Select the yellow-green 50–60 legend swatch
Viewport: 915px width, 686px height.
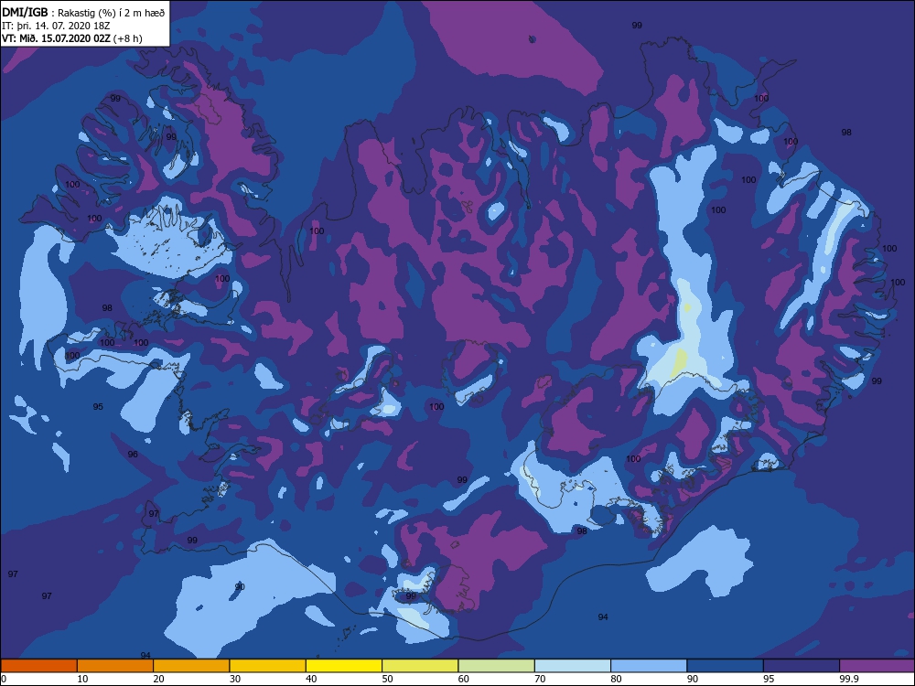420,666
